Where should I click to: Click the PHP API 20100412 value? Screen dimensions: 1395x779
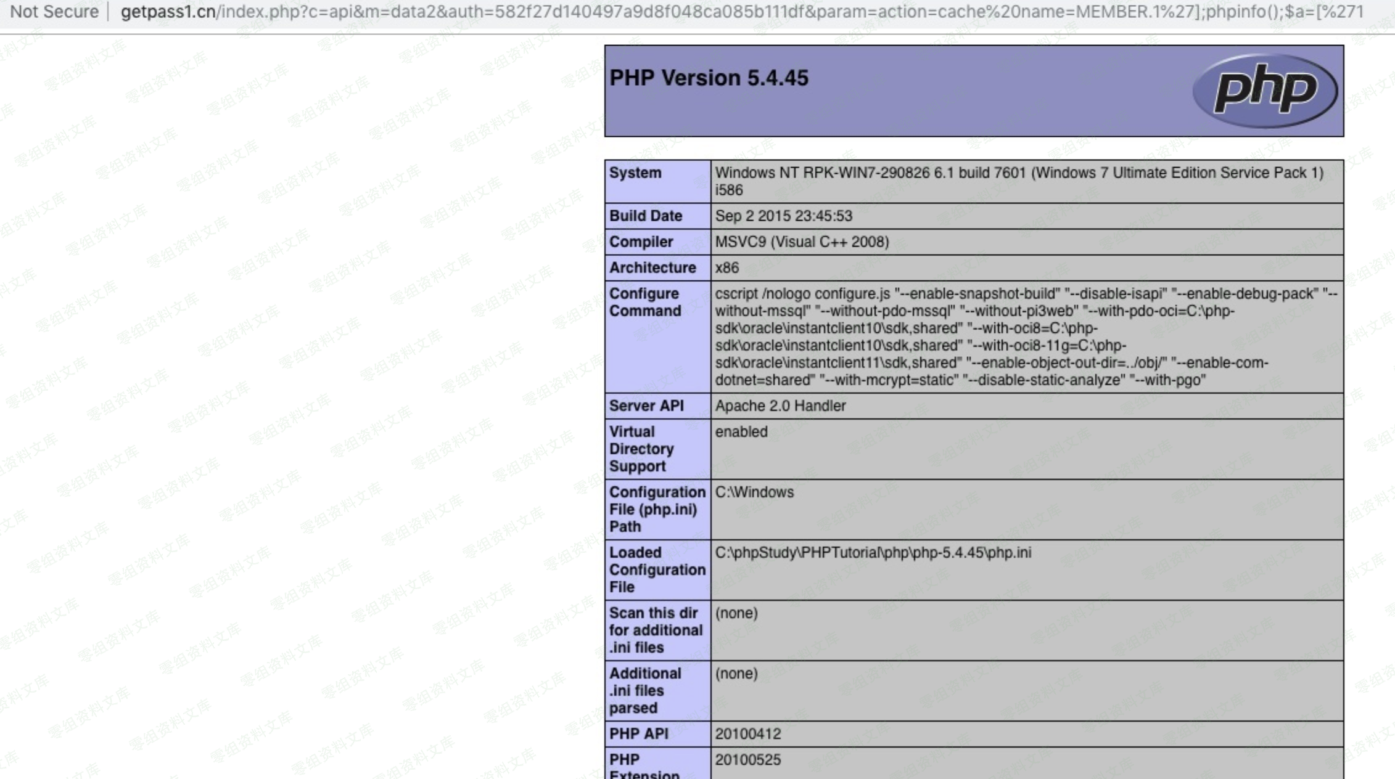(x=748, y=734)
